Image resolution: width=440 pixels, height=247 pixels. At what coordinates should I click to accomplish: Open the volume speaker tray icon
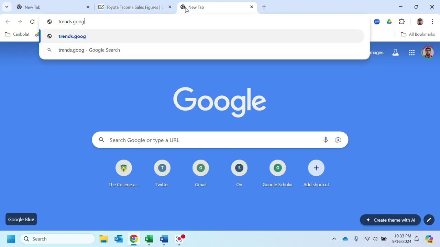[375, 239]
